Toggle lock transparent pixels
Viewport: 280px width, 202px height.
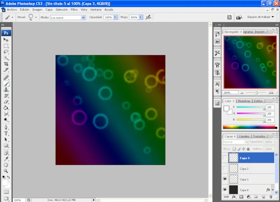coord(234,149)
